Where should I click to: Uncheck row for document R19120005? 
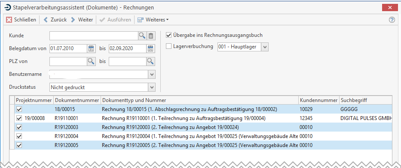(x=19, y=145)
